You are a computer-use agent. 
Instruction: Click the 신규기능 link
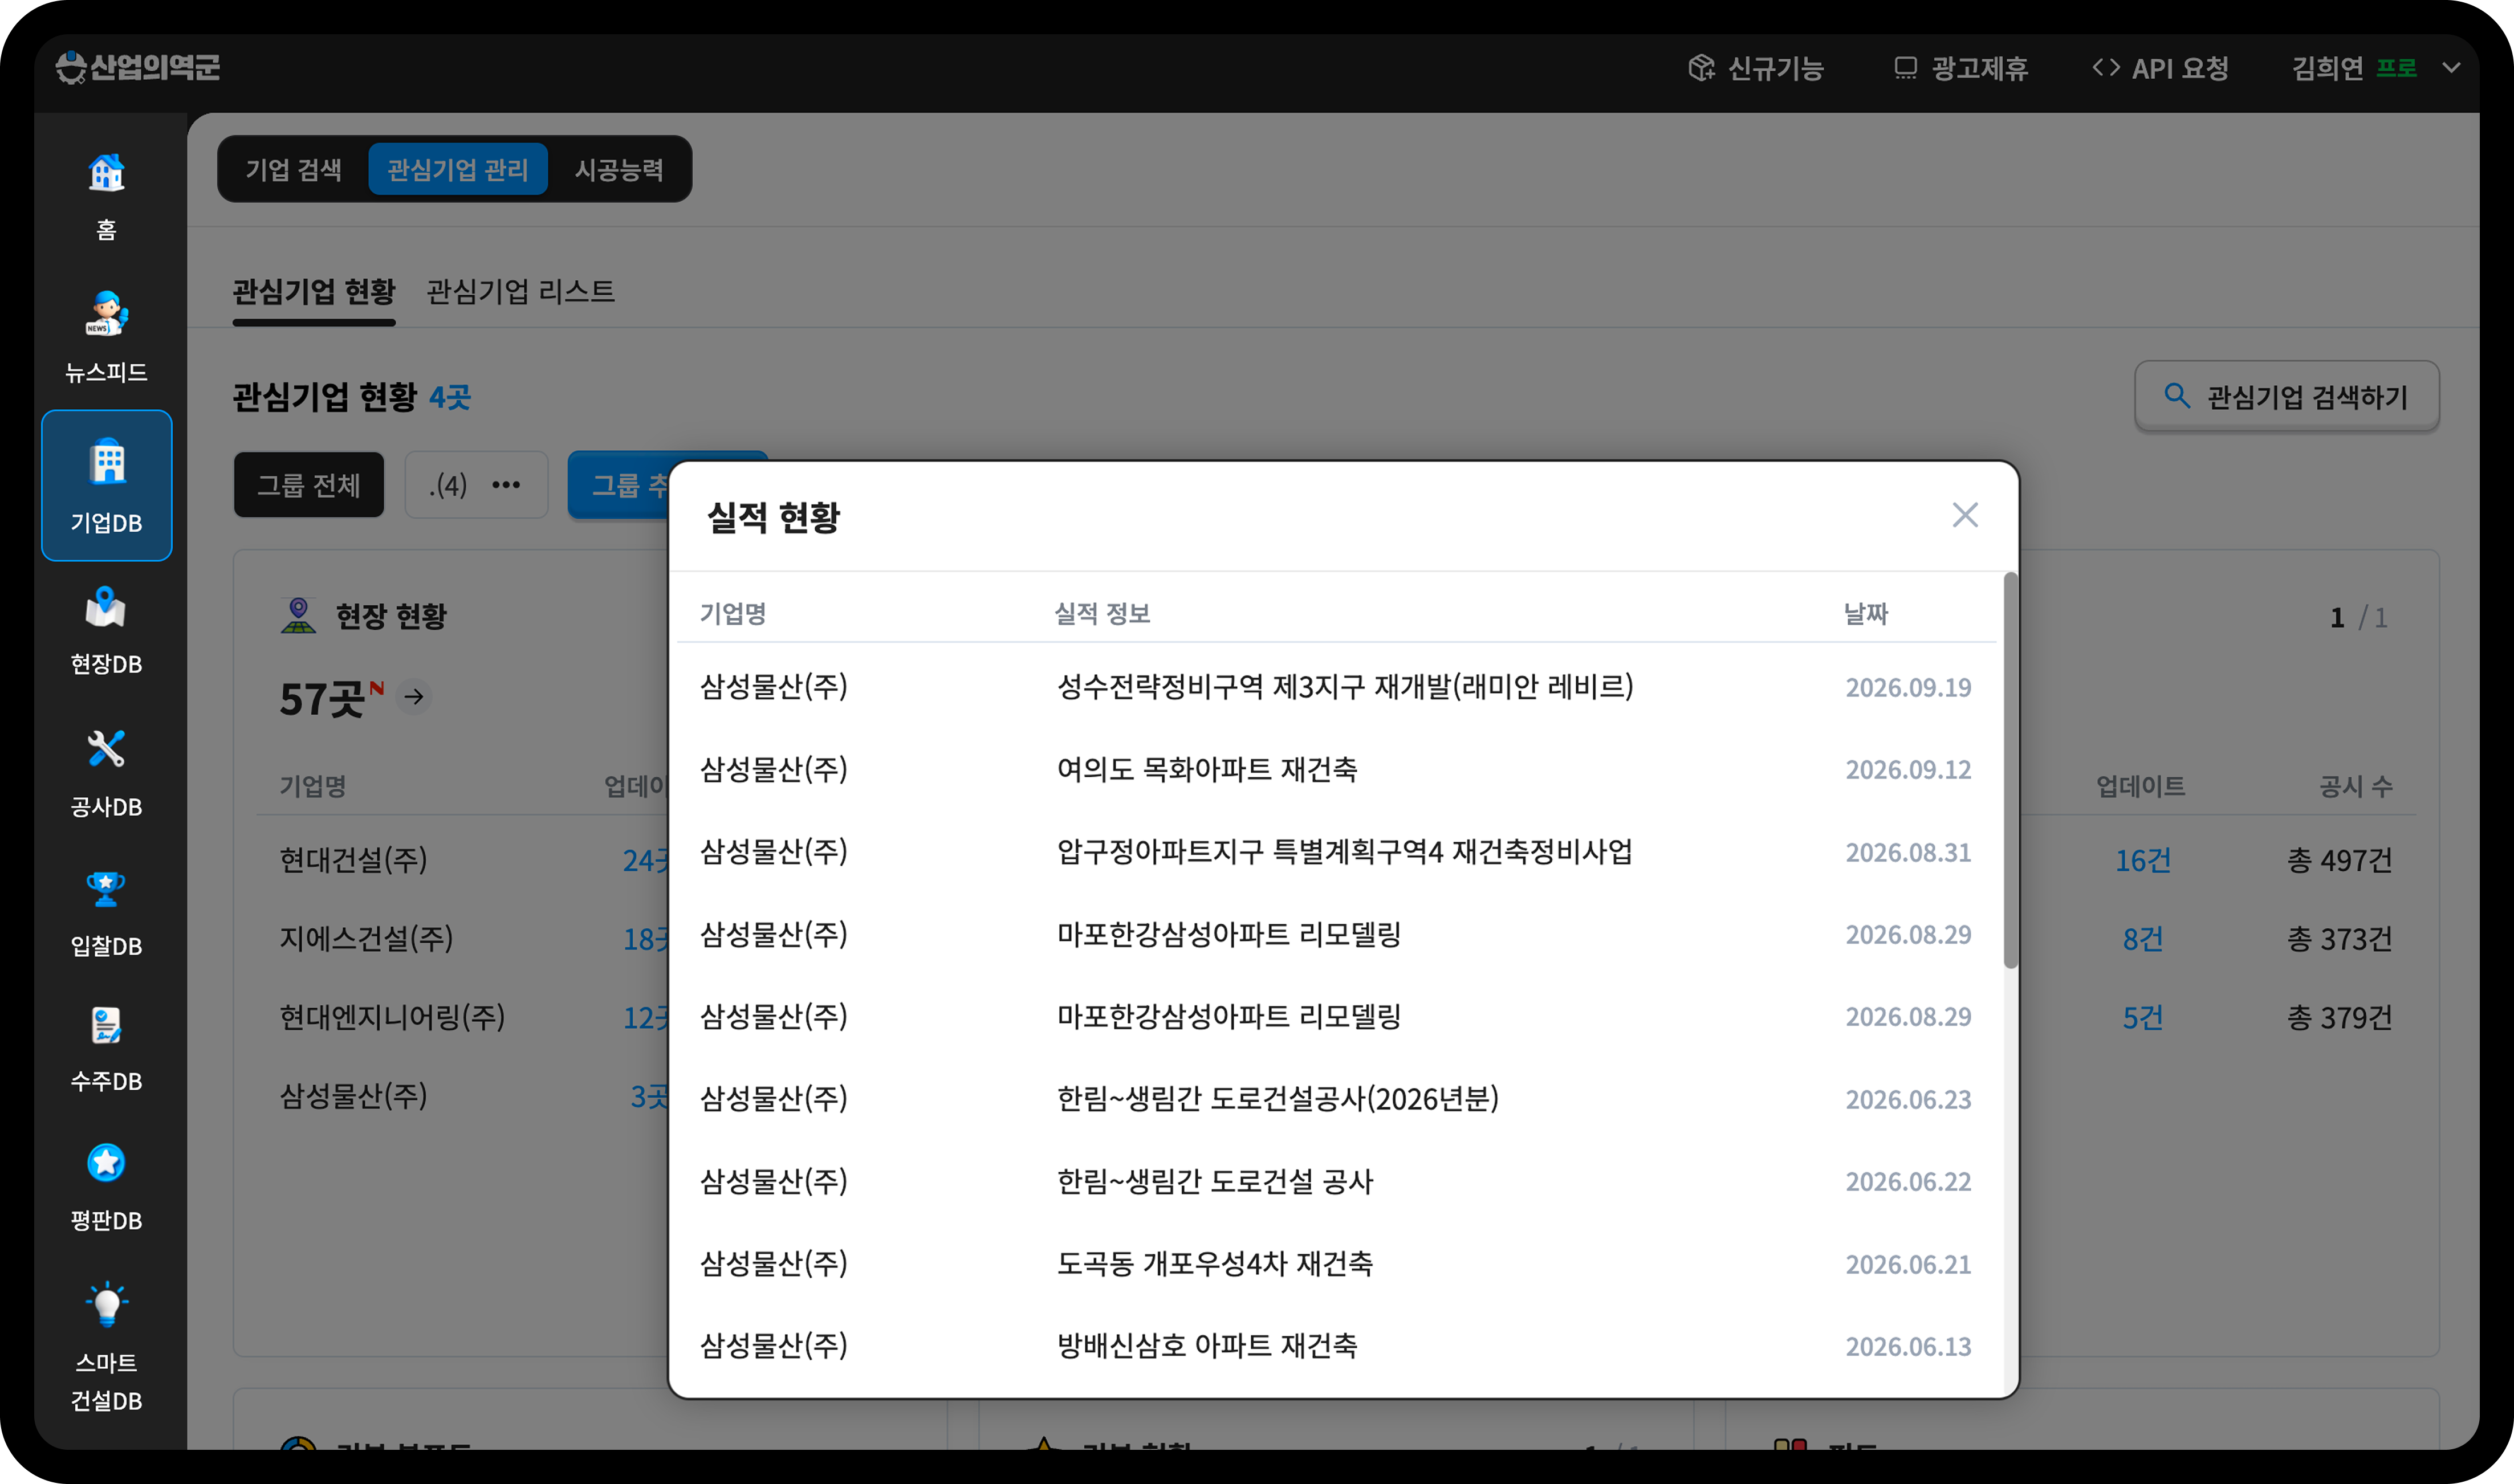[1756, 68]
